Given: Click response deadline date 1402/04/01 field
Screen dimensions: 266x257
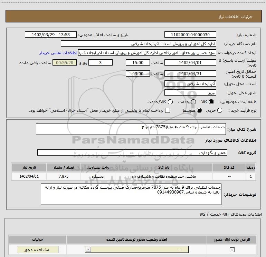Looking at the screenshot, I should pos(190,63).
